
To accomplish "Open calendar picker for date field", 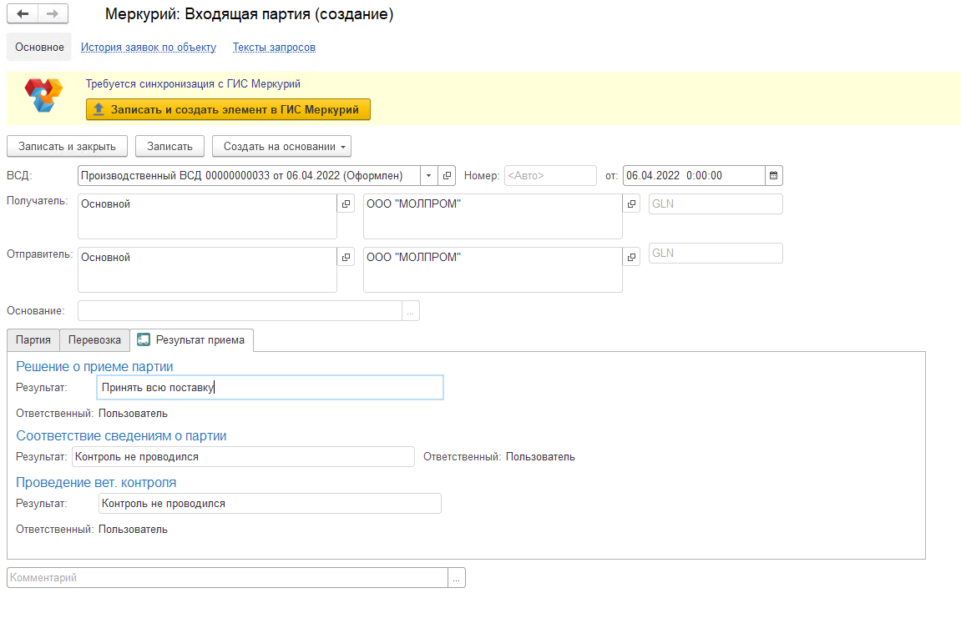I will [773, 175].
